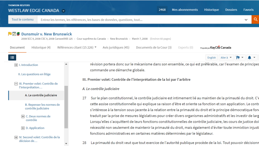Click the green stacked documents icon
Screen dimensions: 259x146
point(18,34)
